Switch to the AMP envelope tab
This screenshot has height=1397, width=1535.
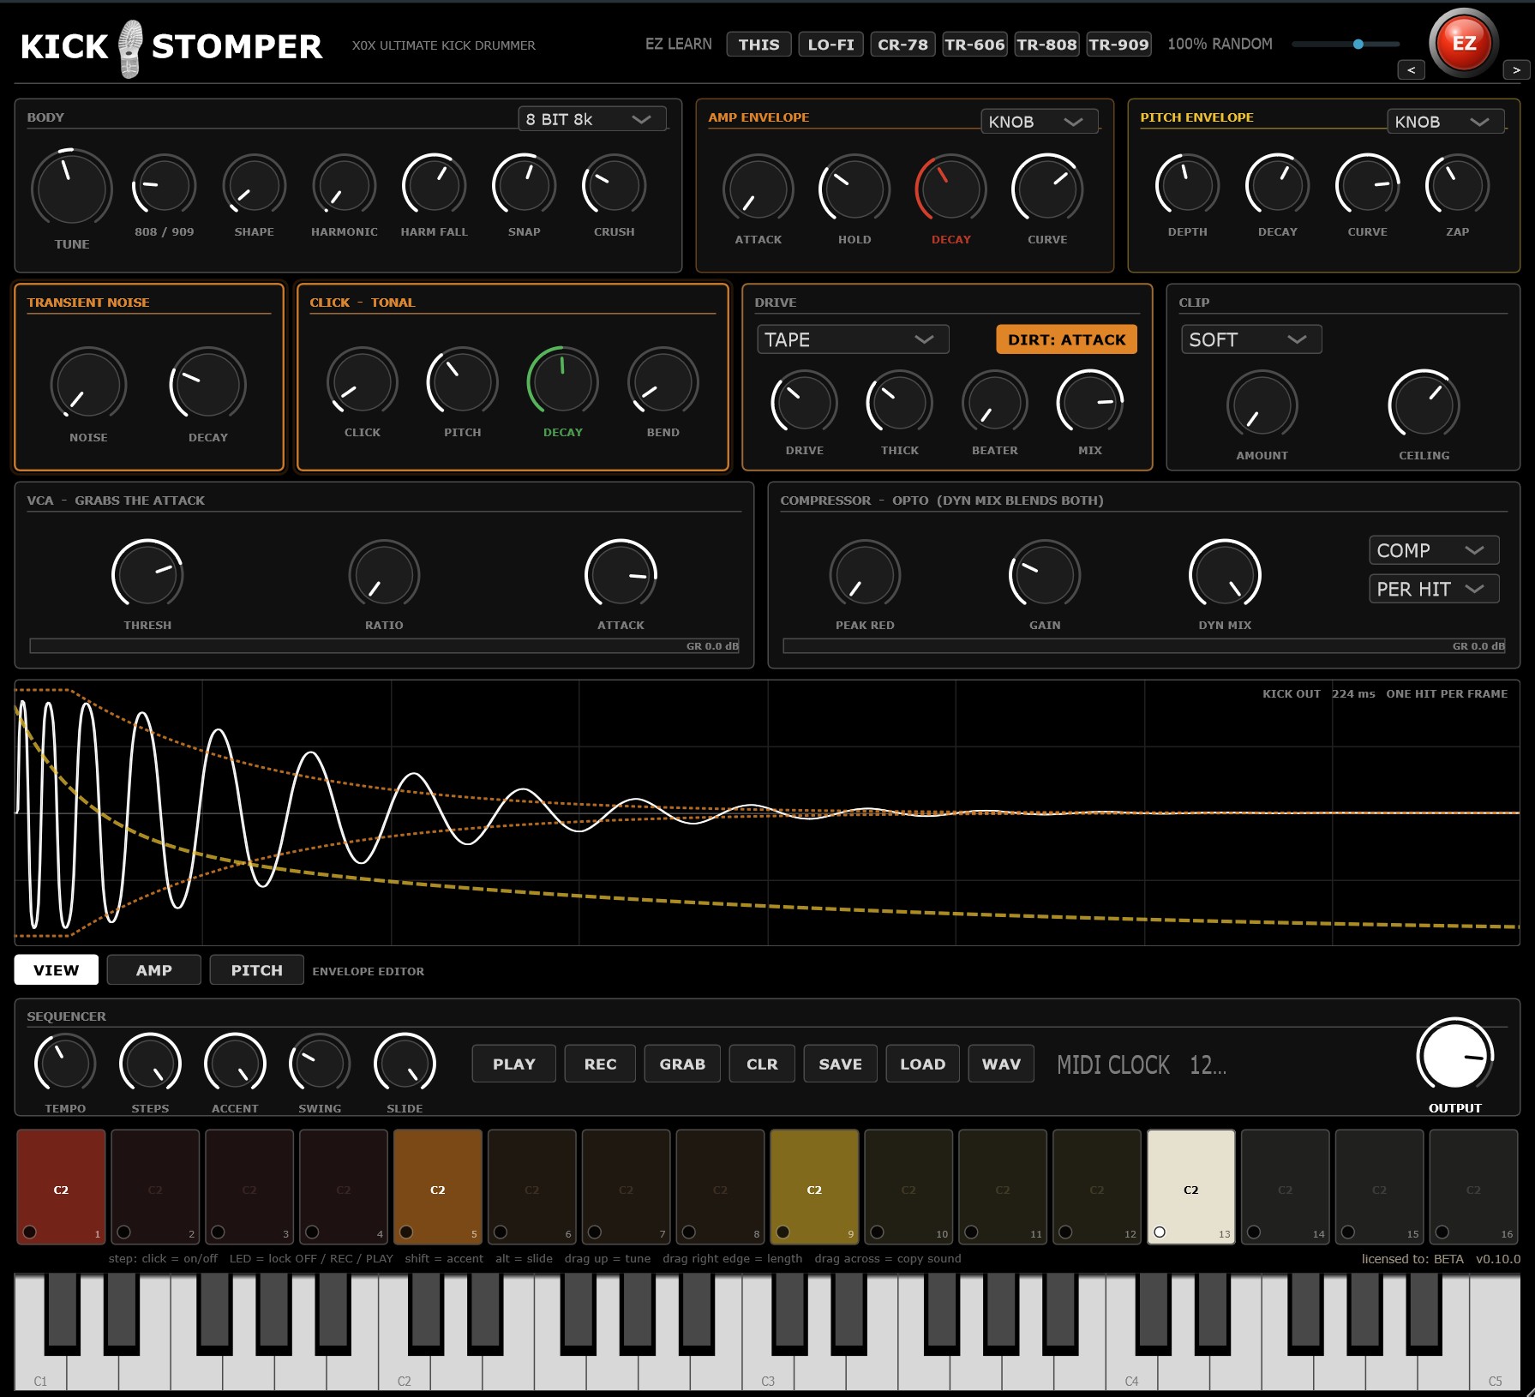pos(154,970)
